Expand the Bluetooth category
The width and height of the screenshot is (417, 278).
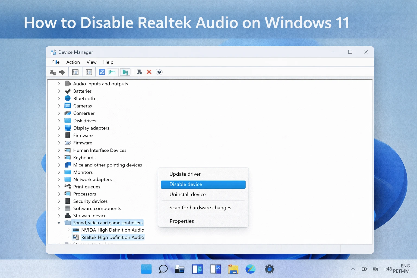[x=59, y=98]
